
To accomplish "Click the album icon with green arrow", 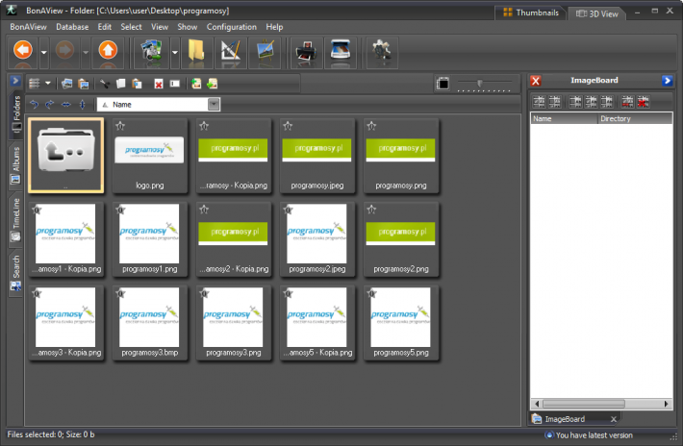I will [213, 84].
